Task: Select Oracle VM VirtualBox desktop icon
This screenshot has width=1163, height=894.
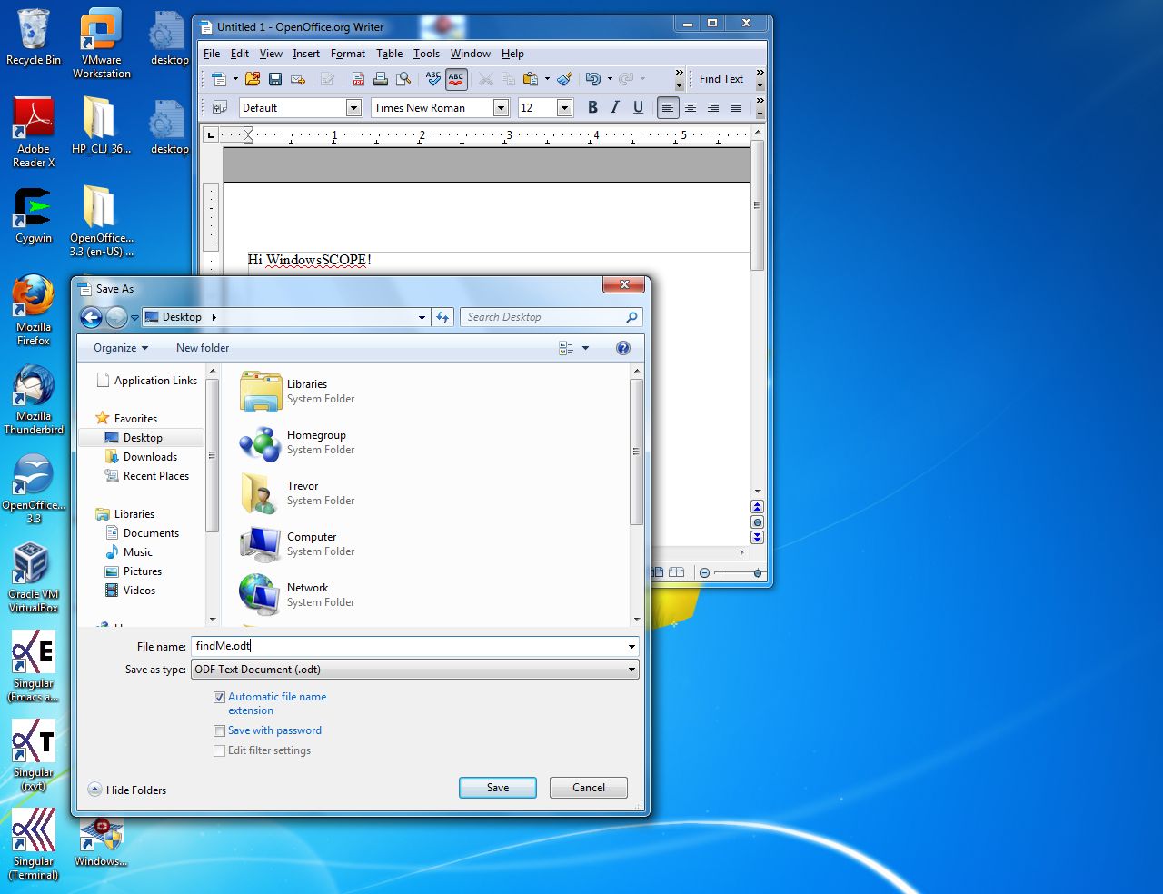Action: 34,578
